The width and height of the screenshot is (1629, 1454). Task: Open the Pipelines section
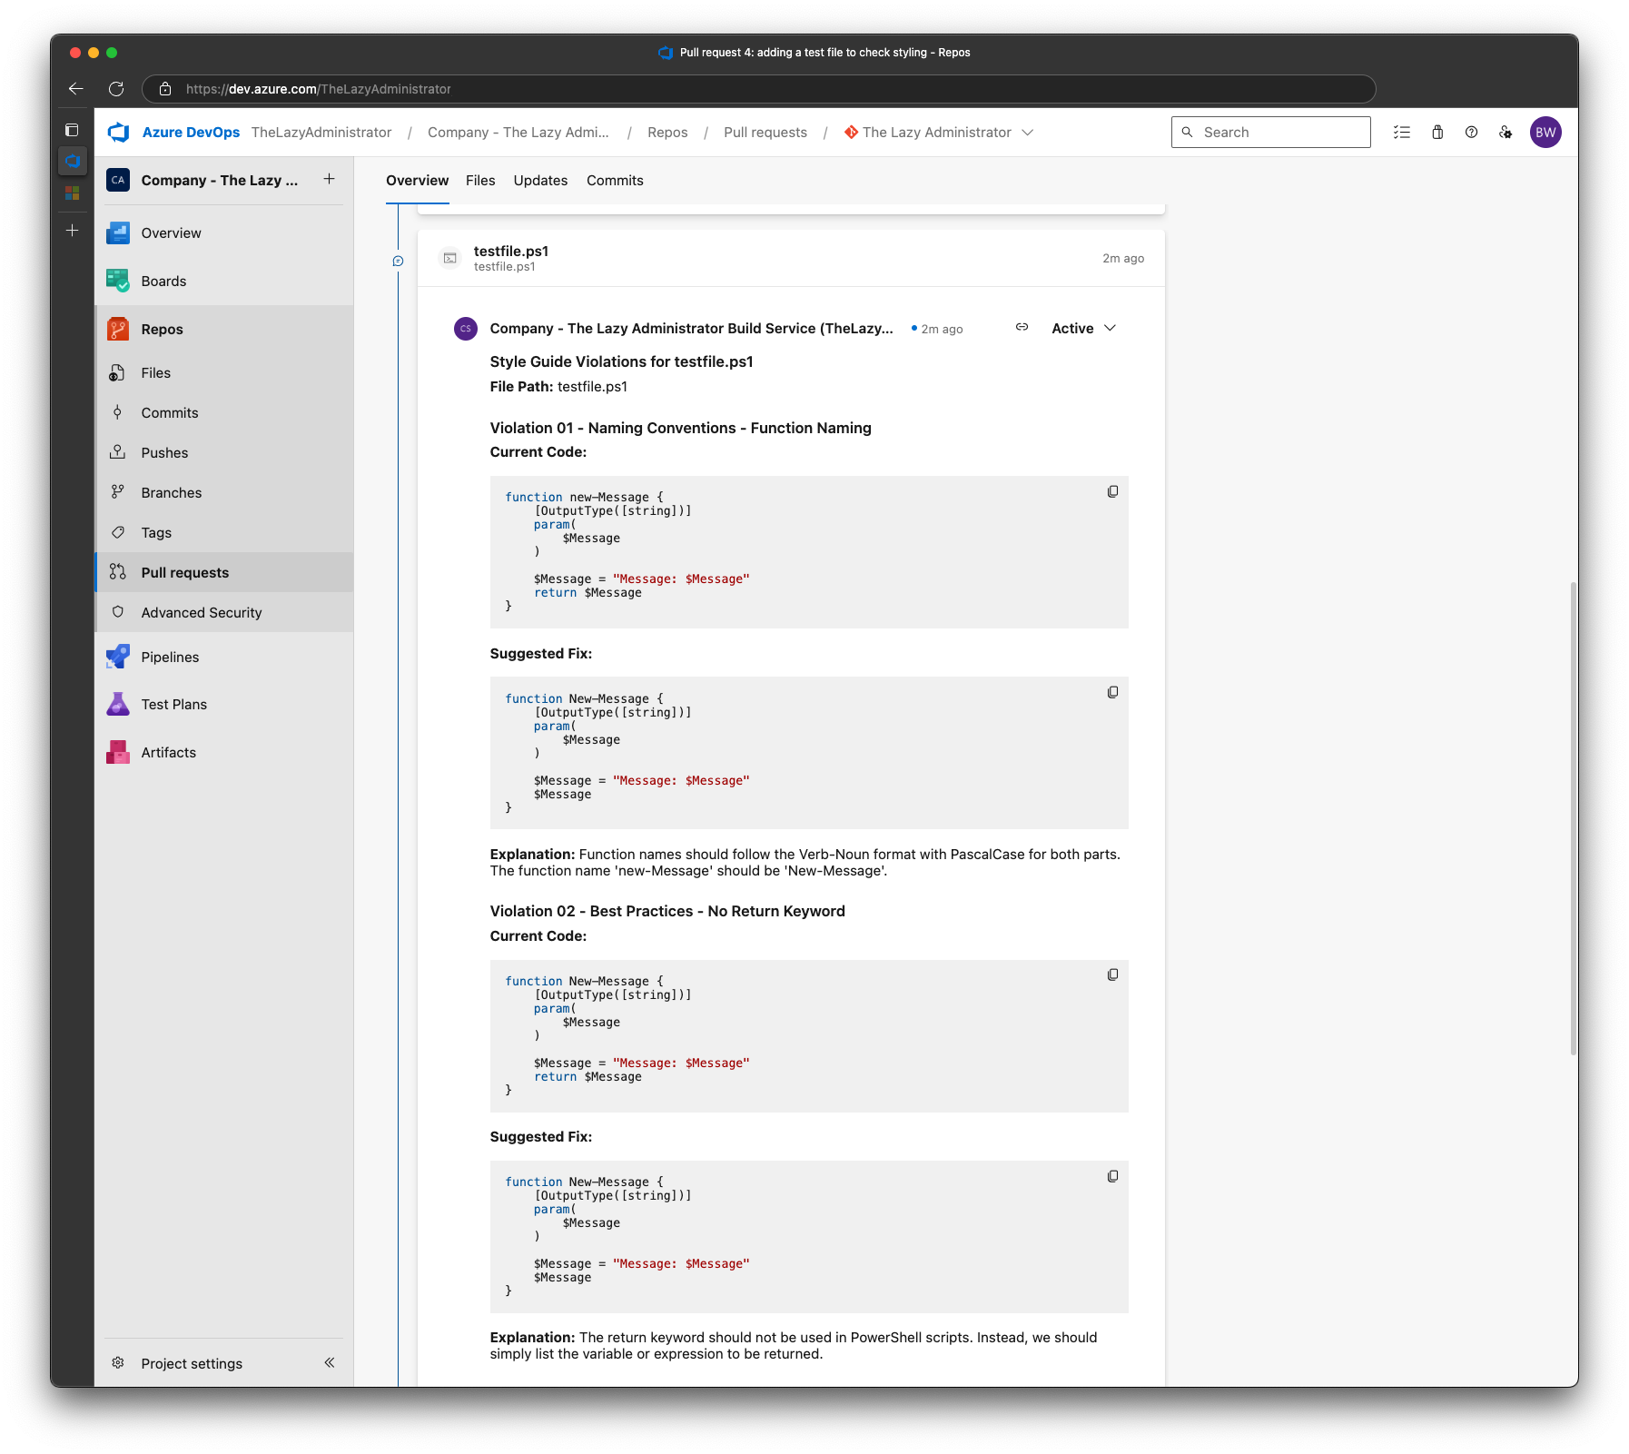coord(223,658)
